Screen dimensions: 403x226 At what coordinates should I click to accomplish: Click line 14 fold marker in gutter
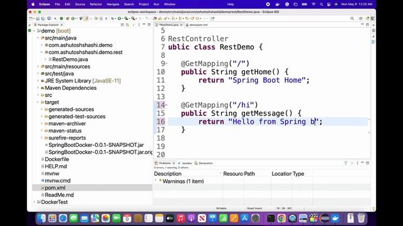(166, 105)
